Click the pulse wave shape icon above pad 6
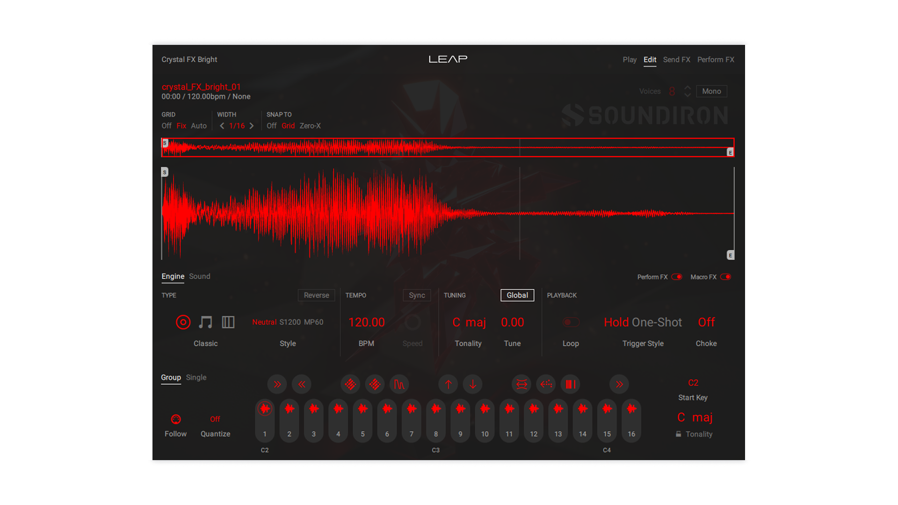The height and width of the screenshot is (505, 898). point(399,384)
